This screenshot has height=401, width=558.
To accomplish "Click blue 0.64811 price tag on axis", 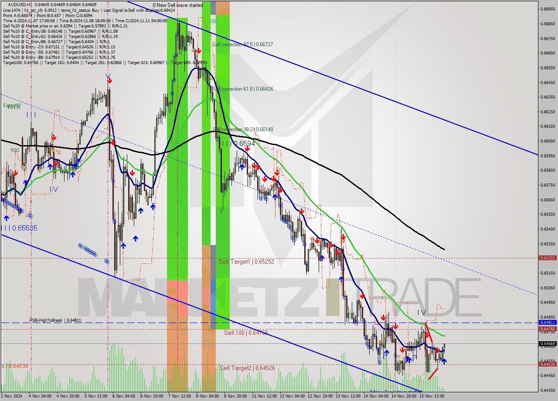I will [548, 323].
